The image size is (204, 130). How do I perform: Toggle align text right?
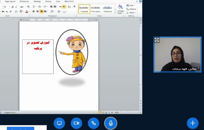pyautogui.click(x=41, y=12)
